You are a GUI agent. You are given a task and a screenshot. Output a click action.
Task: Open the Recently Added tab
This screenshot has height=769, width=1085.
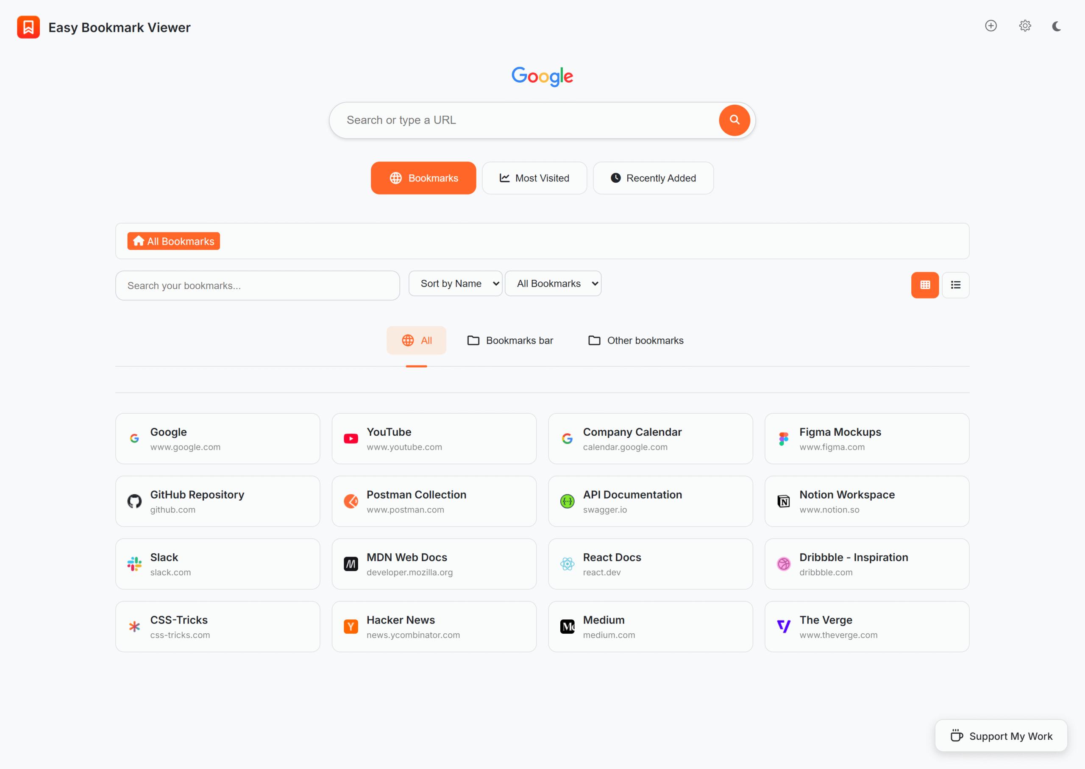pyautogui.click(x=653, y=178)
